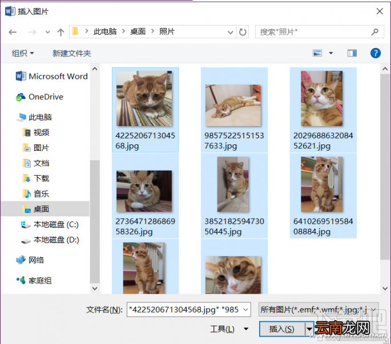Open the 图片 folder in sidebar
The image size is (391, 344).
(36, 148)
